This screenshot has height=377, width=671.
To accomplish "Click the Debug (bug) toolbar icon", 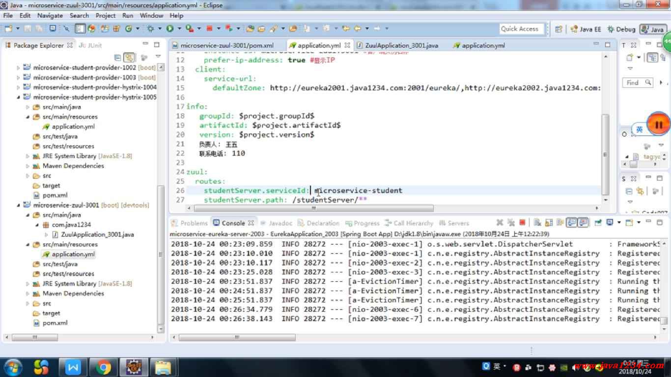I will (151, 28).
